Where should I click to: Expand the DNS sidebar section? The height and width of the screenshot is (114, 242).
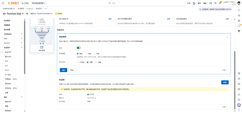pyautogui.click(x=21, y=39)
